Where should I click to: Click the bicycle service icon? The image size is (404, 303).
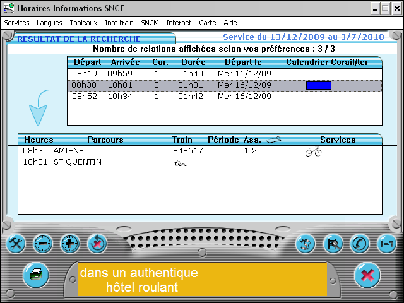[x=314, y=151]
